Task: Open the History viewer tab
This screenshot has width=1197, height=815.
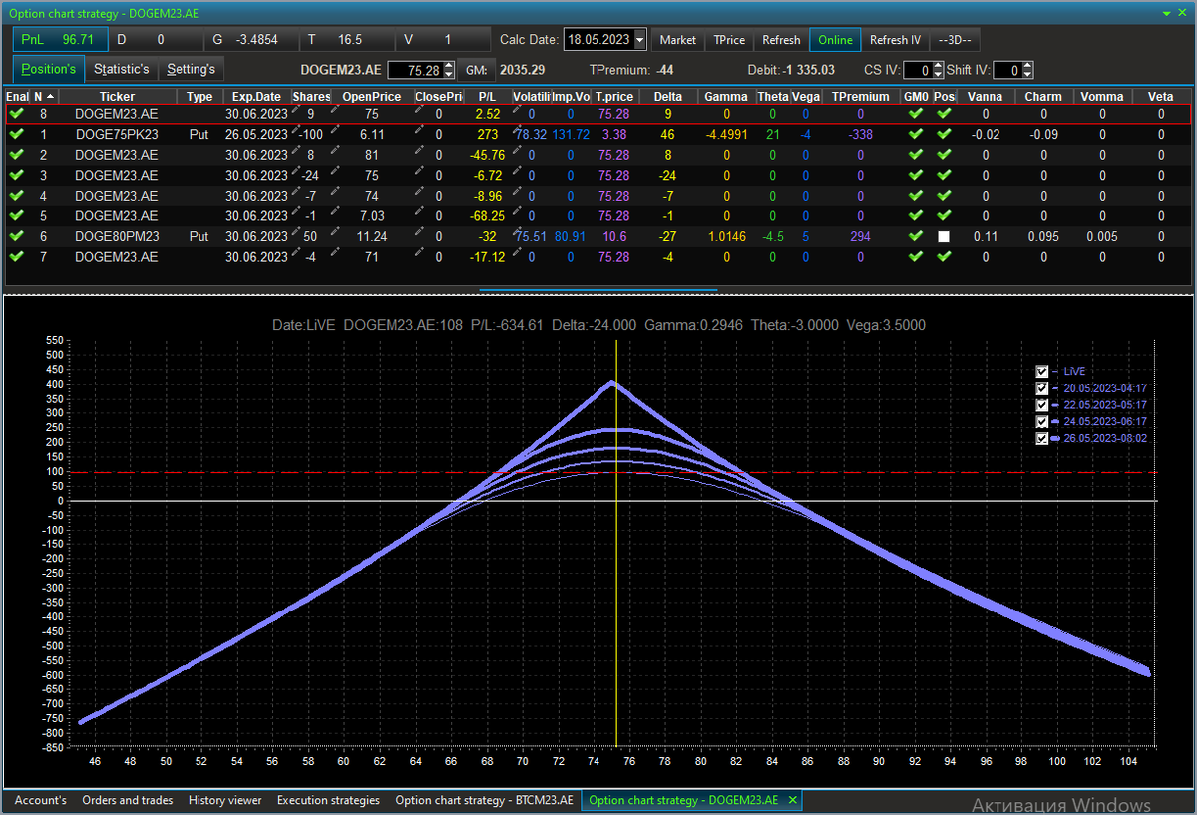Action: click(225, 800)
